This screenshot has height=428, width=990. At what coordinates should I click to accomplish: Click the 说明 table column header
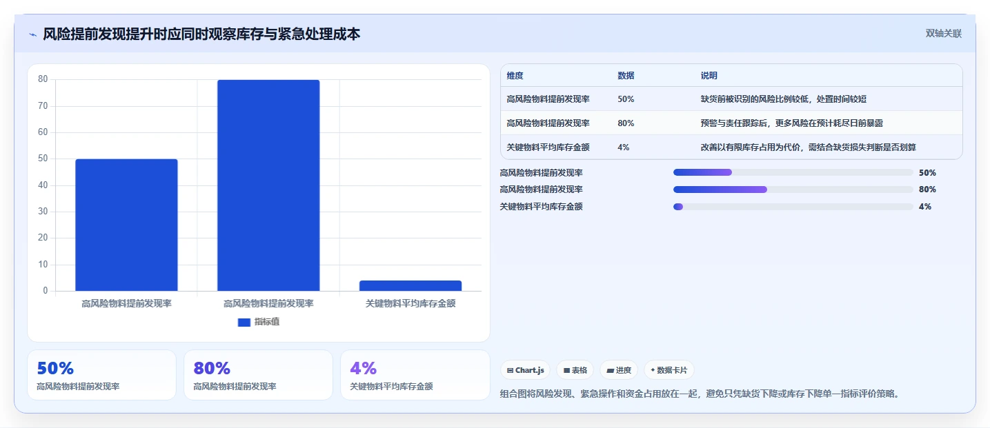click(x=709, y=76)
